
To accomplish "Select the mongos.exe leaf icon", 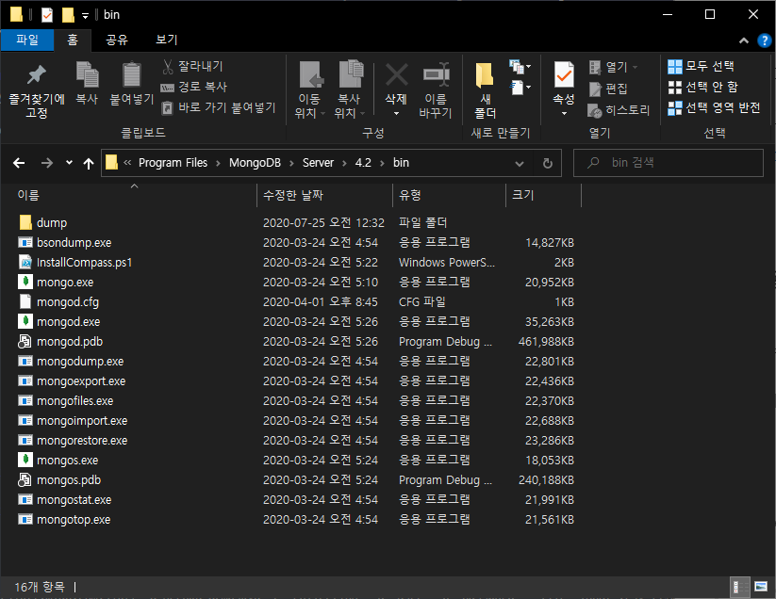I will click(25, 460).
